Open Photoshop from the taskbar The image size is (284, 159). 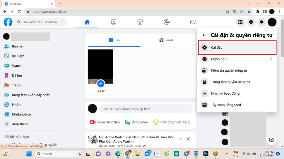coord(206,154)
